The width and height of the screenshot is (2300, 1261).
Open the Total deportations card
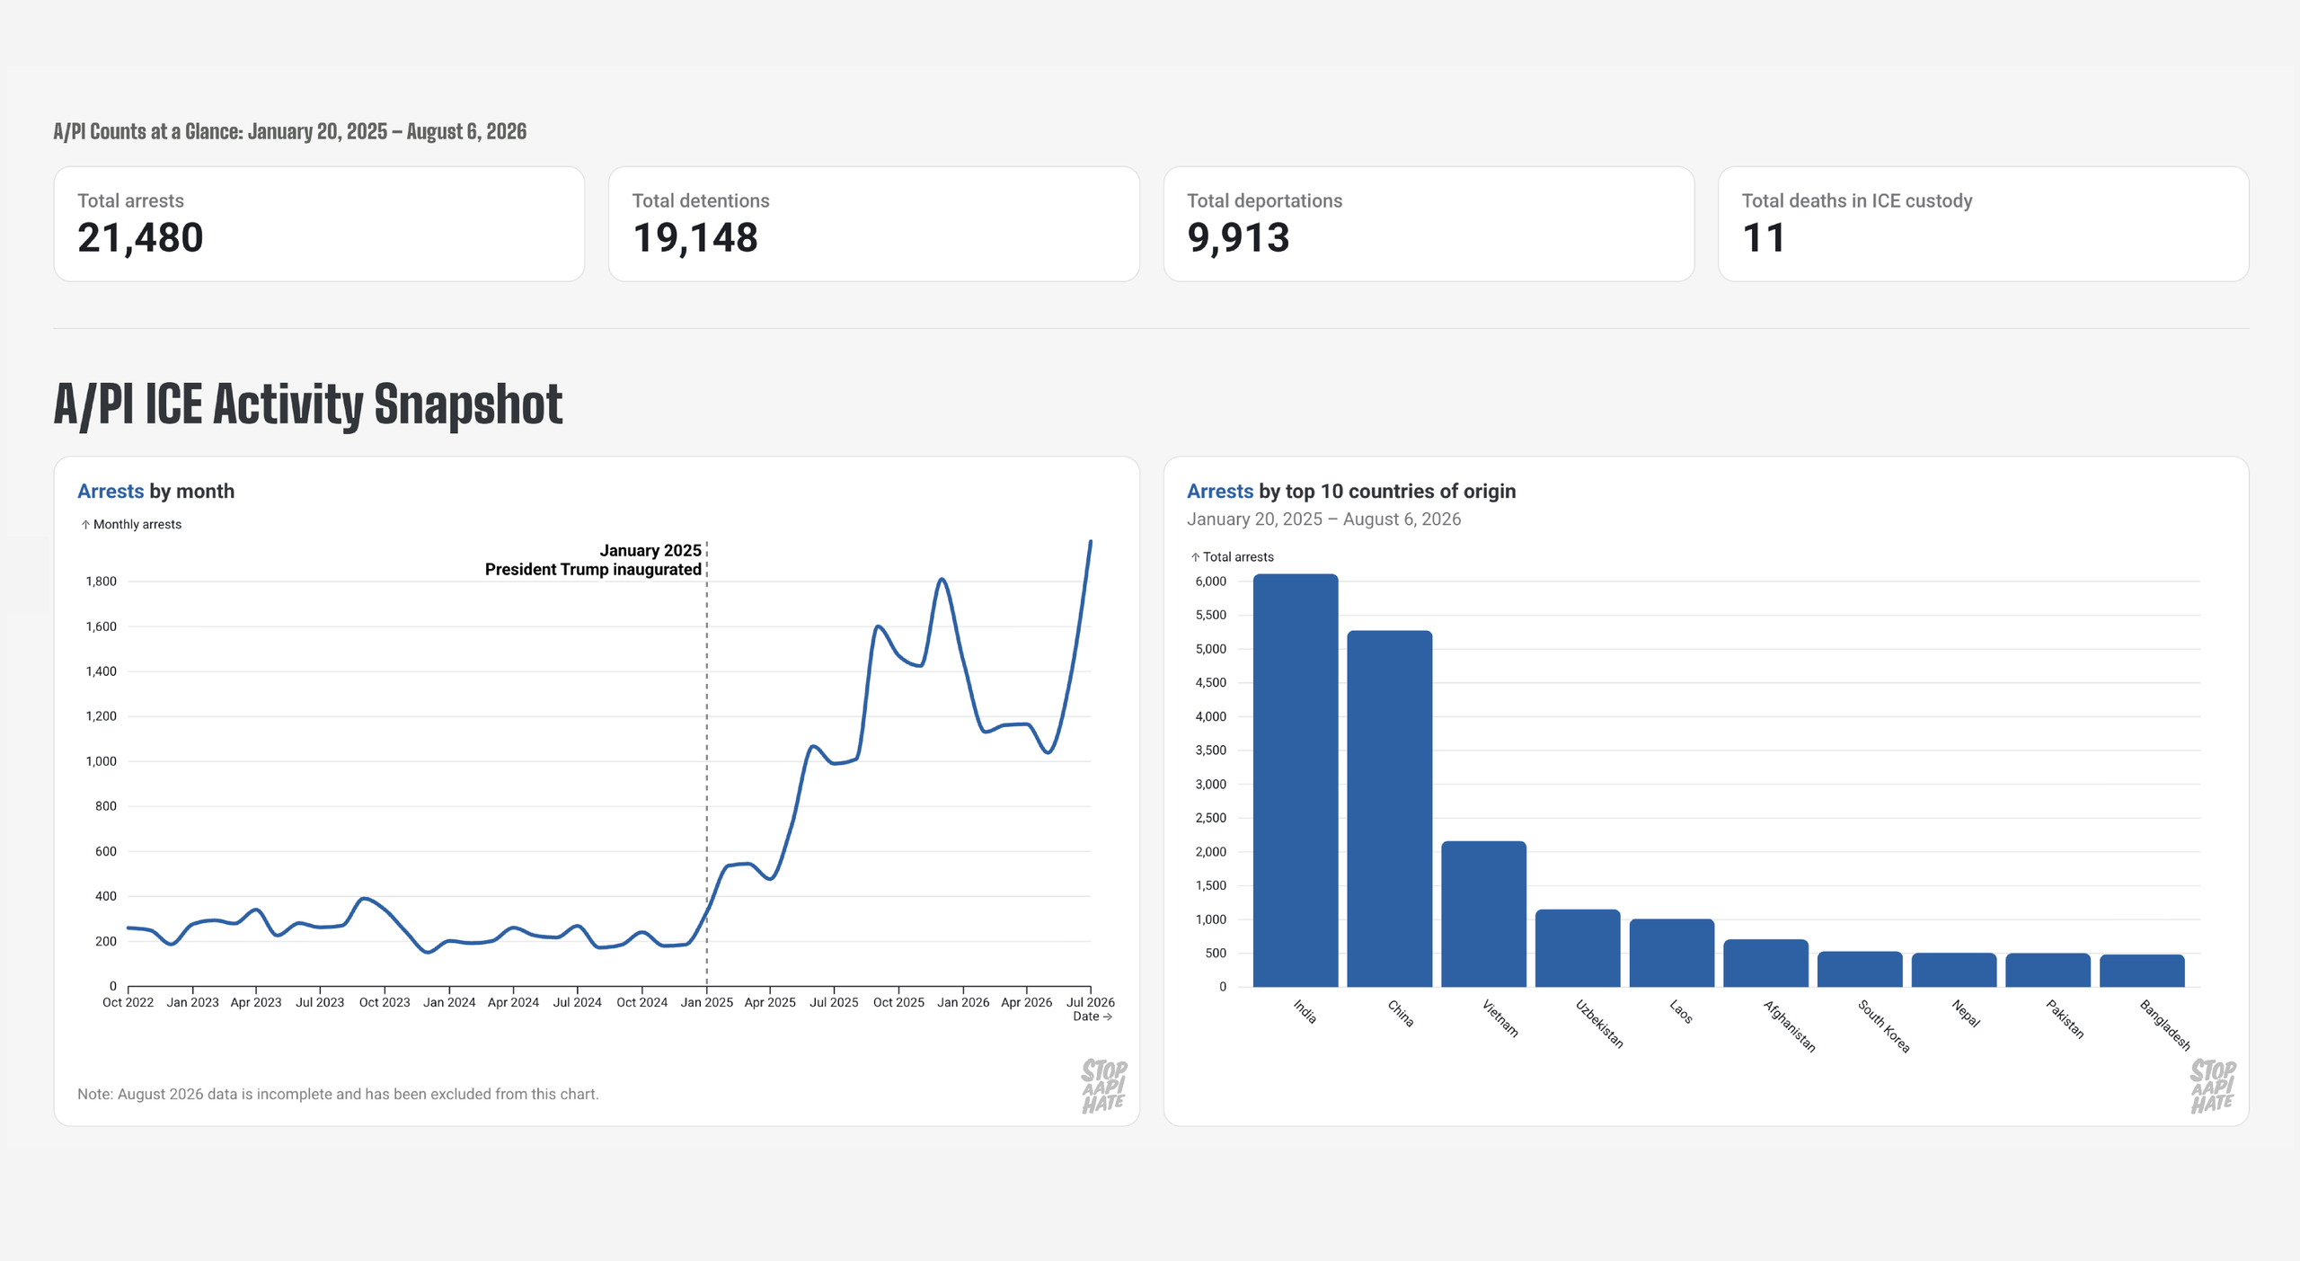click(x=1429, y=224)
